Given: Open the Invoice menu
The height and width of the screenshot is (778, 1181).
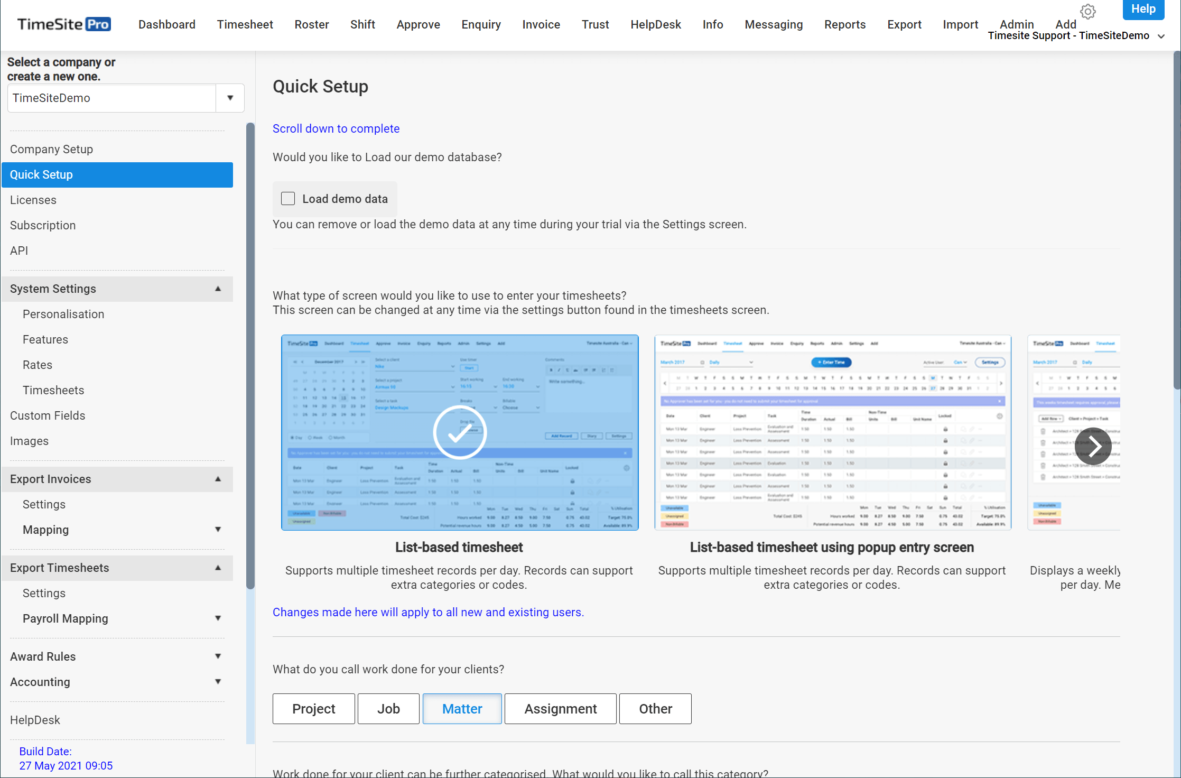Looking at the screenshot, I should pyautogui.click(x=541, y=24).
